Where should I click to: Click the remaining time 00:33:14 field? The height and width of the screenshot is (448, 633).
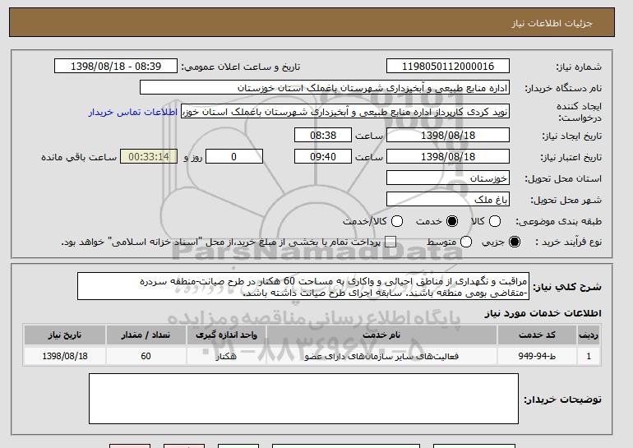click(x=149, y=157)
